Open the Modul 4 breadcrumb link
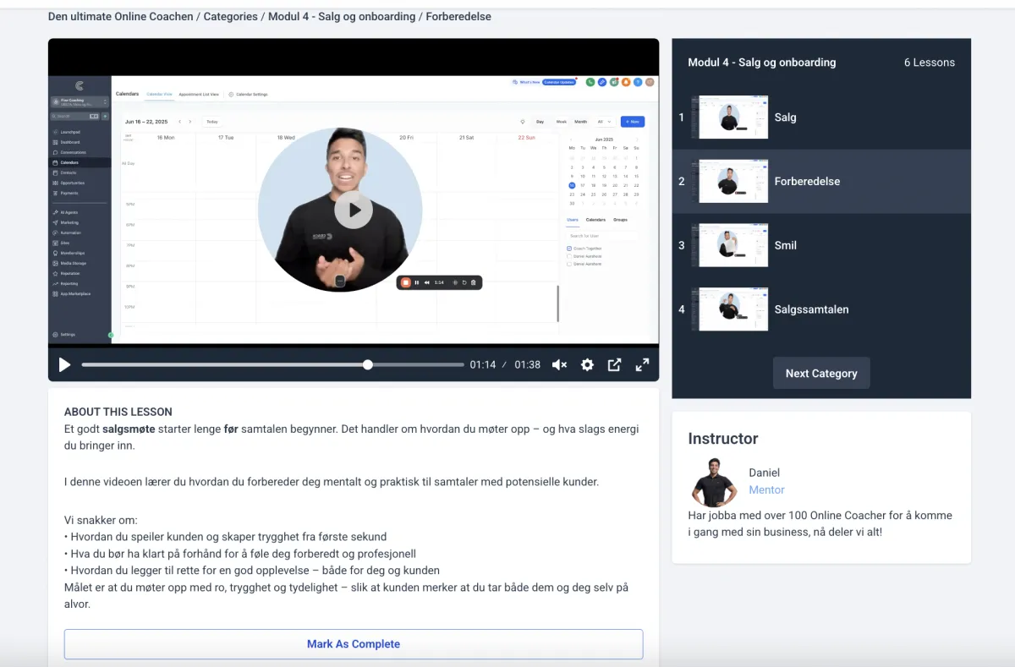 [342, 16]
